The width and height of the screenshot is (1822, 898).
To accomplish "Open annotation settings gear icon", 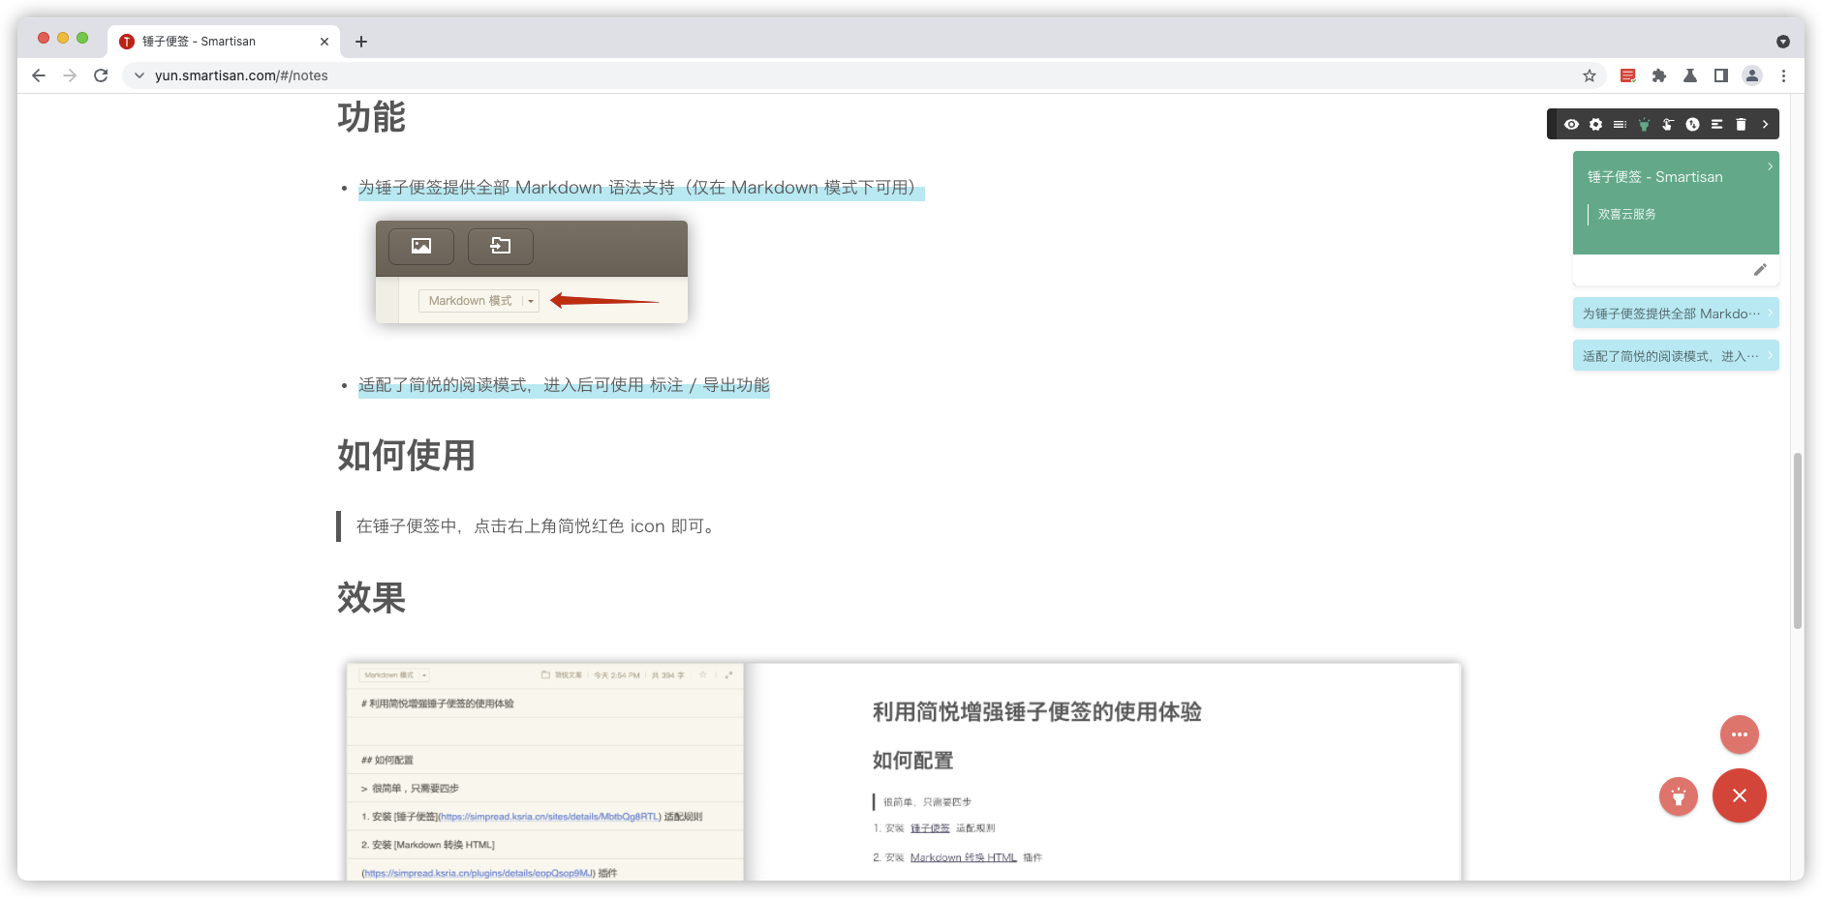I will [x=1595, y=124].
